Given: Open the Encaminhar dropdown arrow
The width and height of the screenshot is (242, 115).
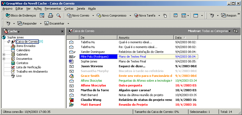Looking at the screenshot, I should [x=68, y=23].
